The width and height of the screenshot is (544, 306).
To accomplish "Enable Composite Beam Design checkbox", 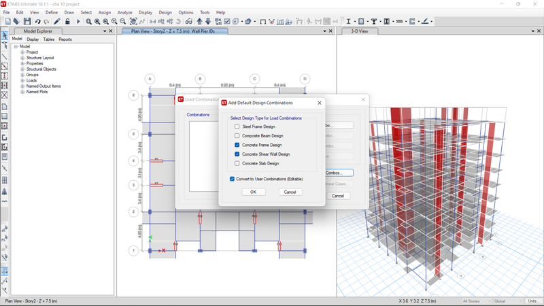I will tap(237, 135).
